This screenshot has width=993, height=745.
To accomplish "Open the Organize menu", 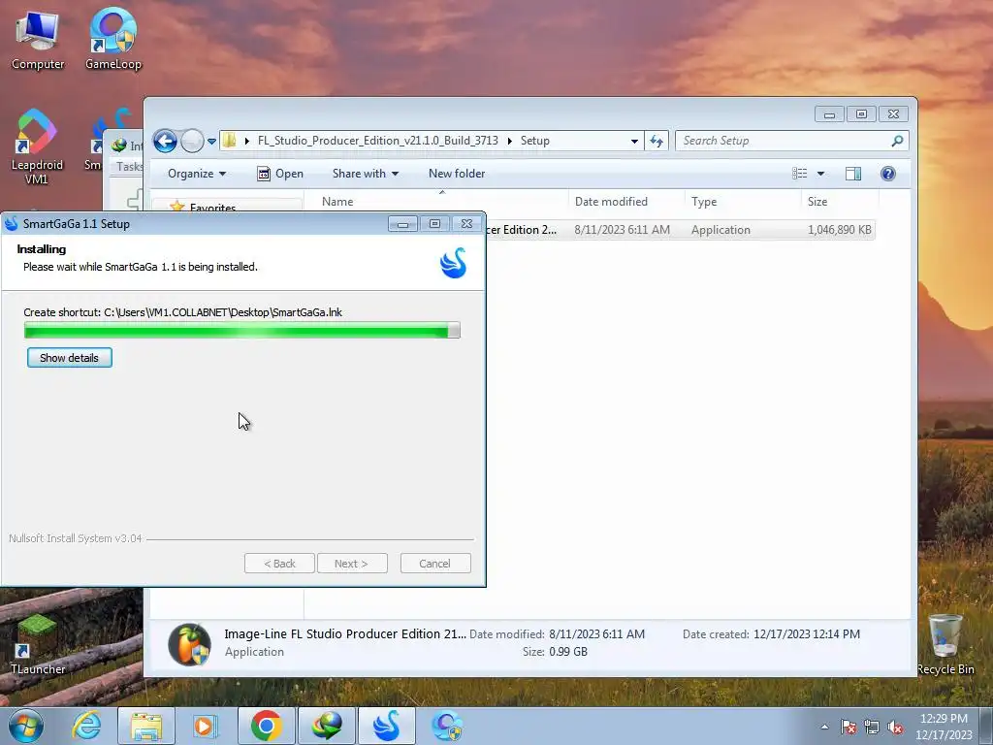I will 196,174.
